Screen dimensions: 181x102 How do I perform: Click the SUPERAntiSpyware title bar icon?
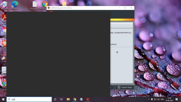click(49, 8)
